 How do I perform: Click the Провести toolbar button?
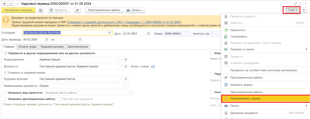(x=59, y=10)
